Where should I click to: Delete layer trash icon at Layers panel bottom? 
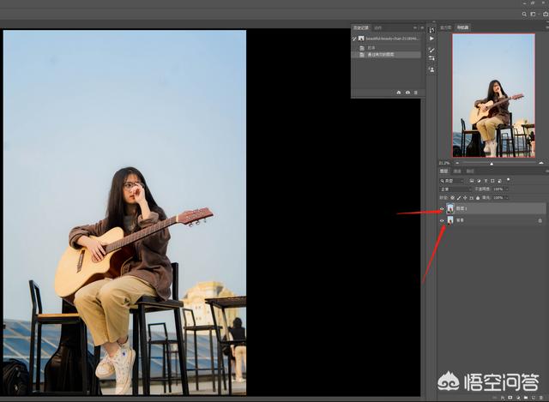tap(541, 398)
